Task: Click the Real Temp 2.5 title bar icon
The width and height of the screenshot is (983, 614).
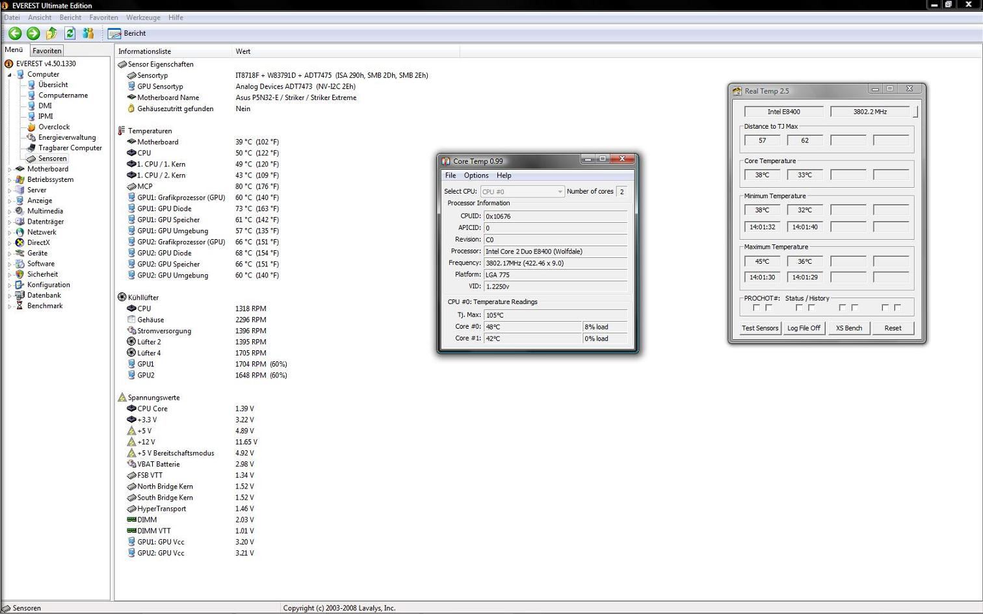Action: (737, 91)
